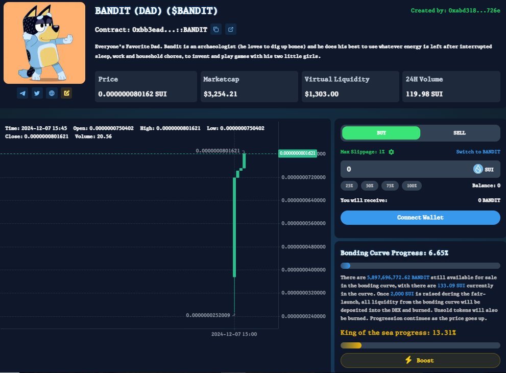Click the chart high label 0.0000000801621
506x373 pixels.
(x=218, y=151)
